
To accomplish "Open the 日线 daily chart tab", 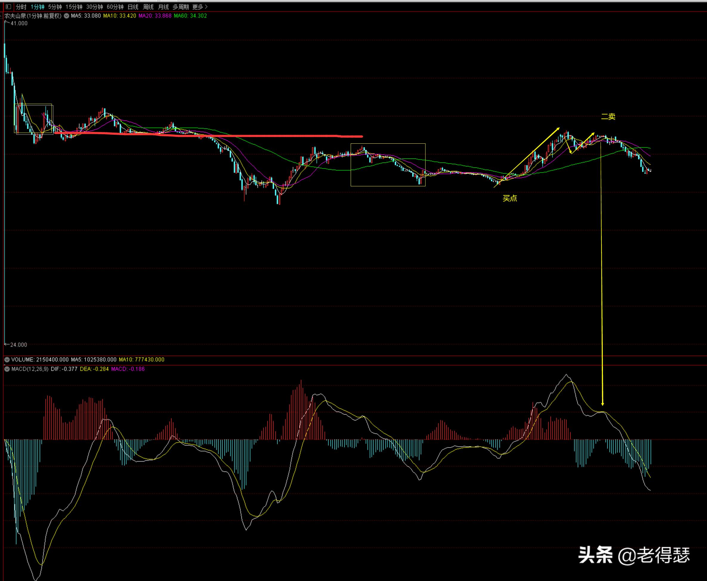I will tap(133, 7).
